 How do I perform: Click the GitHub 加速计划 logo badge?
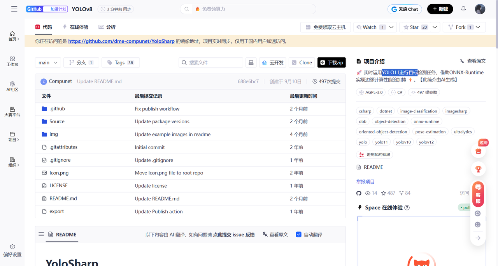(x=47, y=9)
